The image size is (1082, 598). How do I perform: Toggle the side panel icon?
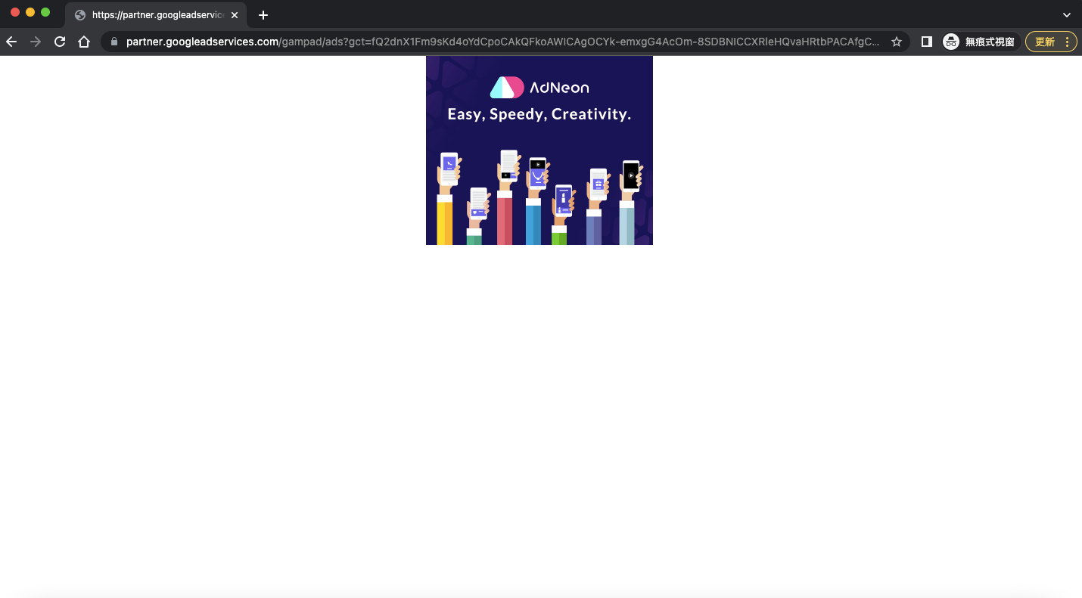point(926,42)
